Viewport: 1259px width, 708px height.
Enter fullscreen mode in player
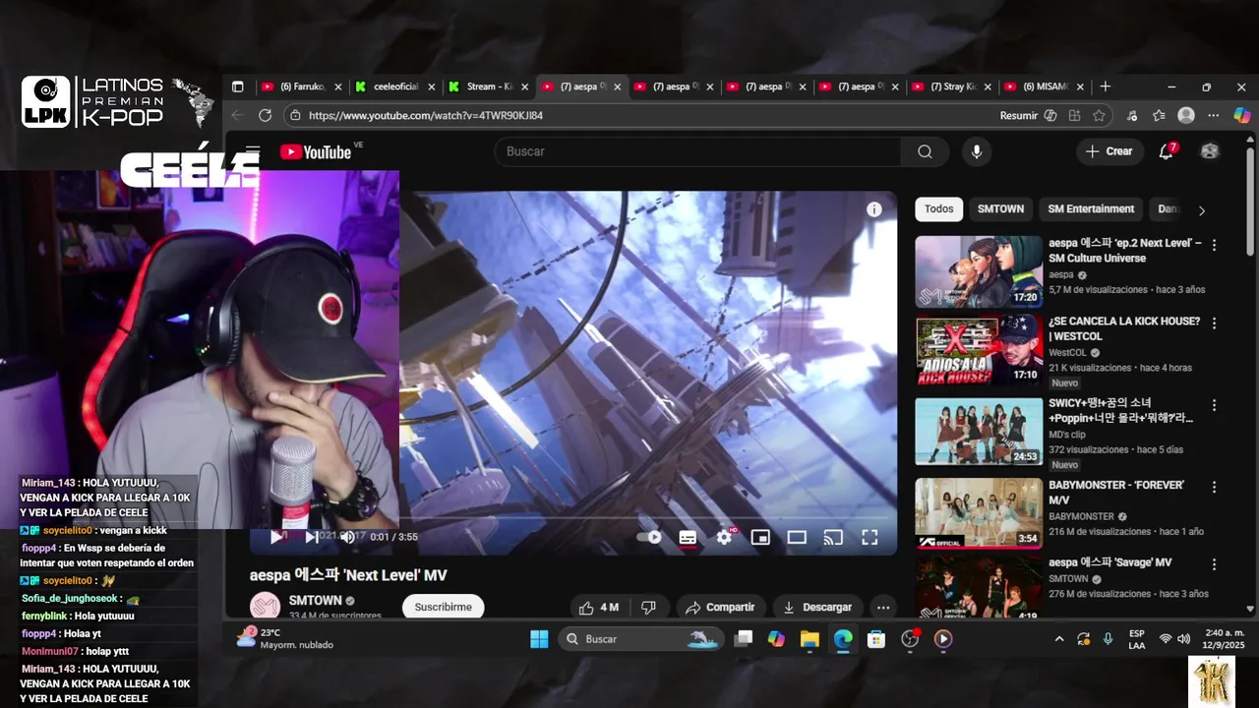click(869, 537)
